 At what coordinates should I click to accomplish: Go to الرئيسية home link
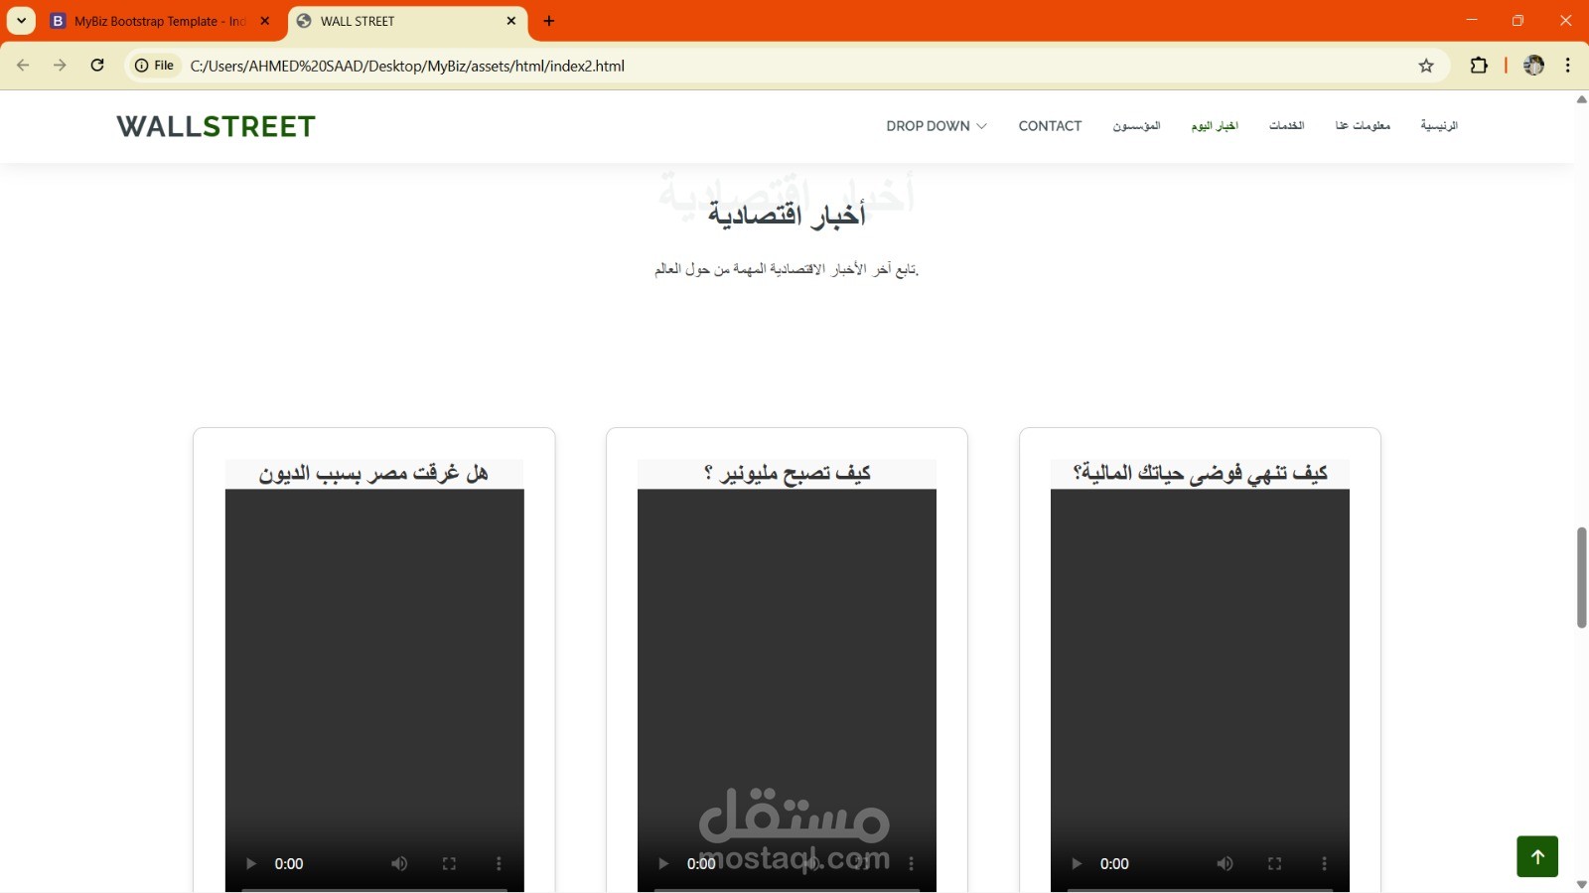click(x=1439, y=126)
